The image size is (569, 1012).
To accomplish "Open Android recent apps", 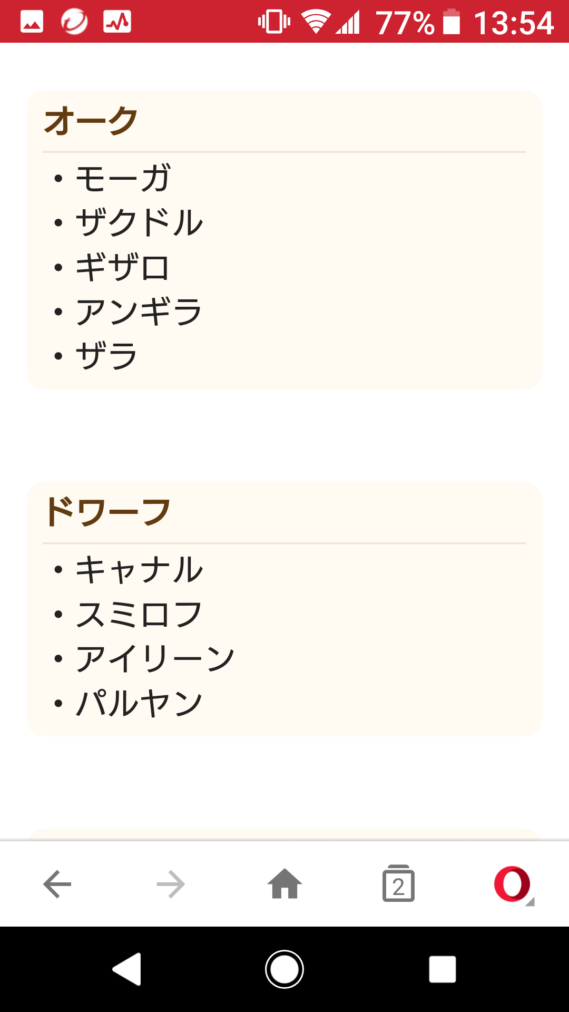I will click(x=442, y=969).
